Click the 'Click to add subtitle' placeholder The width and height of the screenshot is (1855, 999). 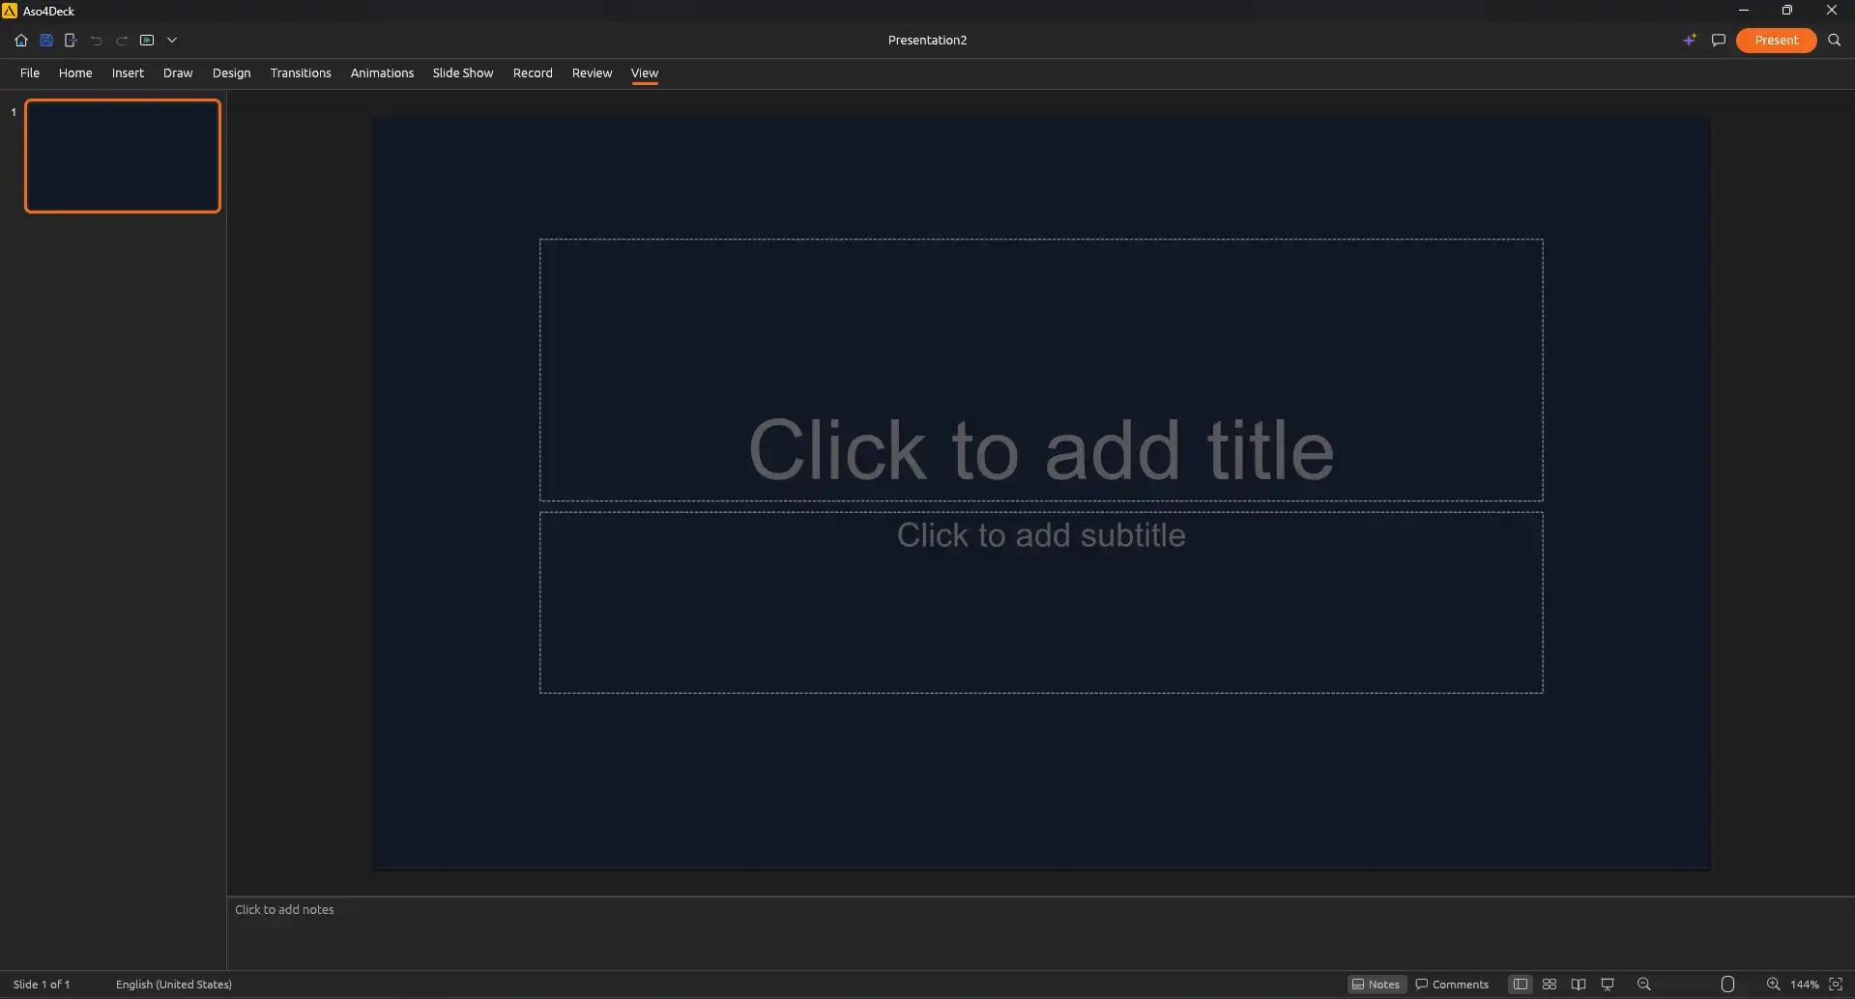1041,603
